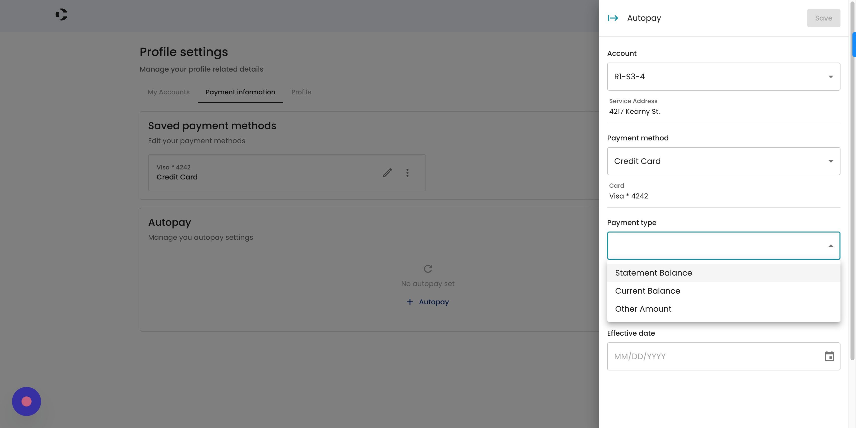Open the three-dot menu on Visa card

[x=407, y=173]
